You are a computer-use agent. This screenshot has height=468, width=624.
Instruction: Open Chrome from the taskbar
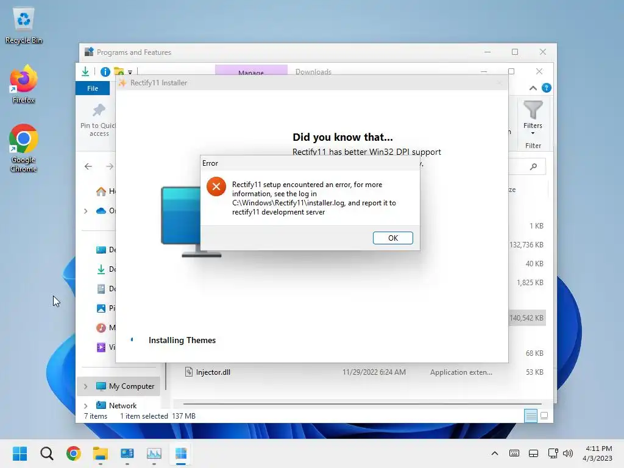point(74,453)
